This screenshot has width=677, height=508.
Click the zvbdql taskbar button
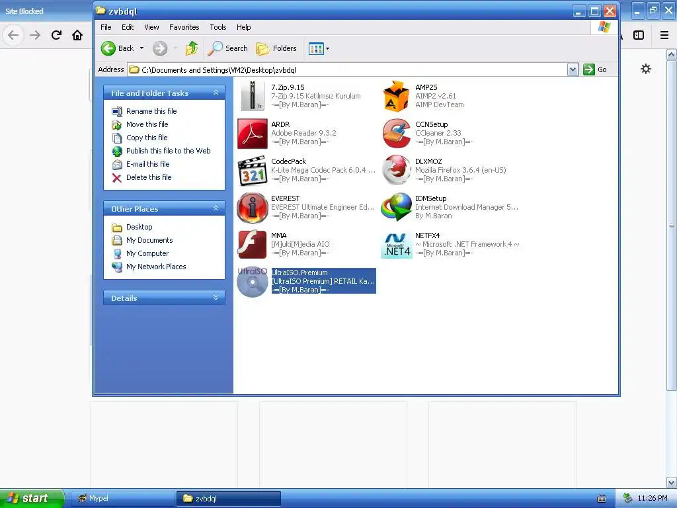pyautogui.click(x=229, y=499)
